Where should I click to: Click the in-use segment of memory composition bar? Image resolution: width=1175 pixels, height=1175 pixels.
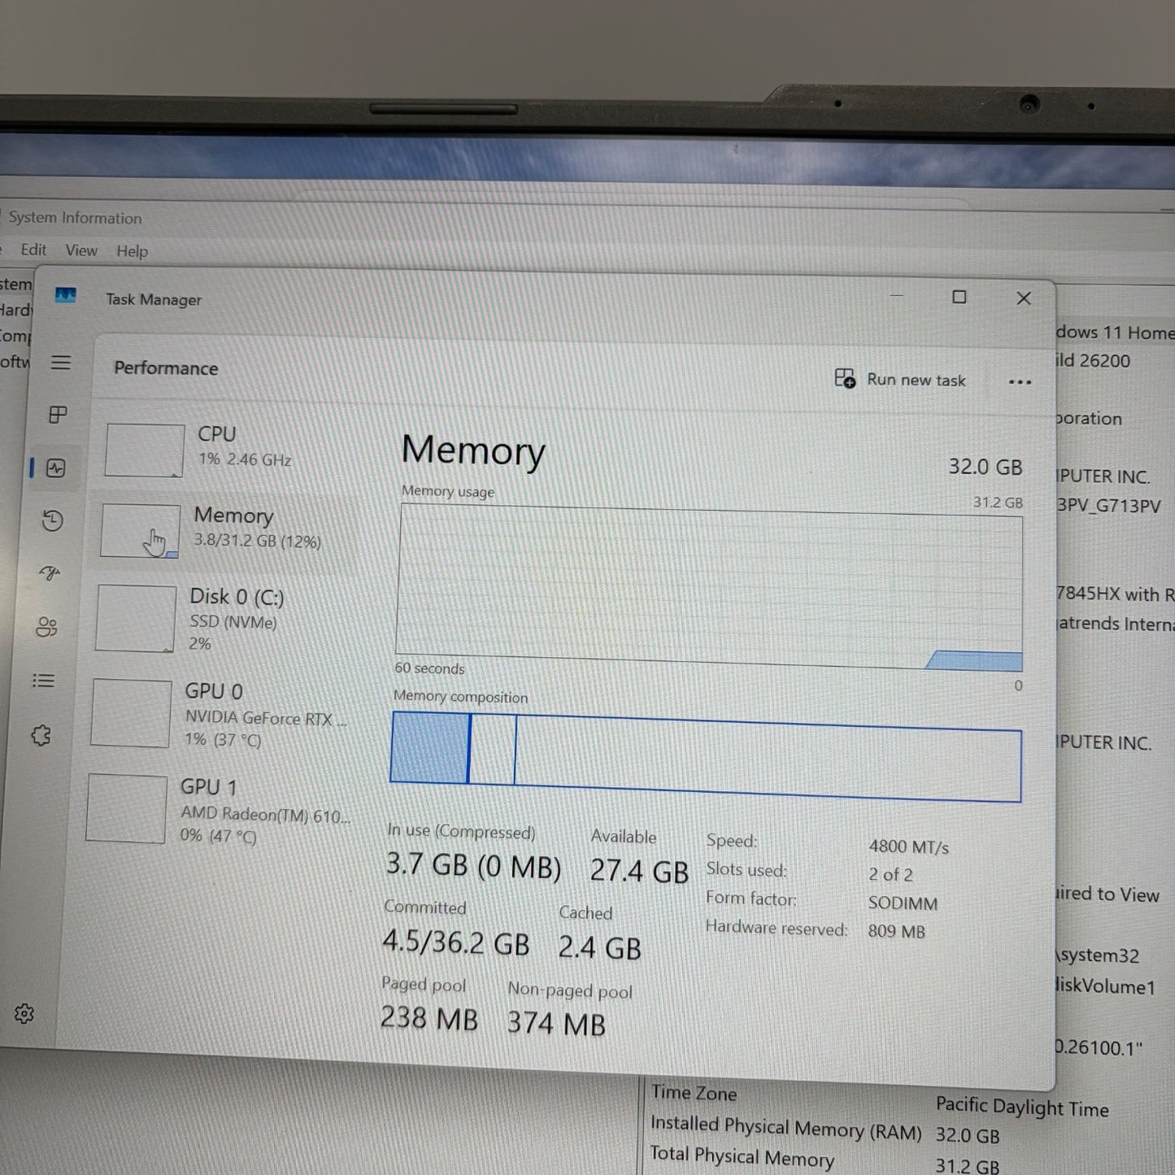pos(430,748)
